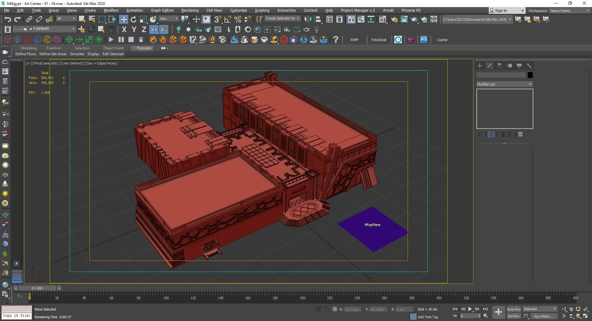Viewport: 592px width, 321px height.
Task: Click the RB plugin icon
Action: click(x=424, y=40)
